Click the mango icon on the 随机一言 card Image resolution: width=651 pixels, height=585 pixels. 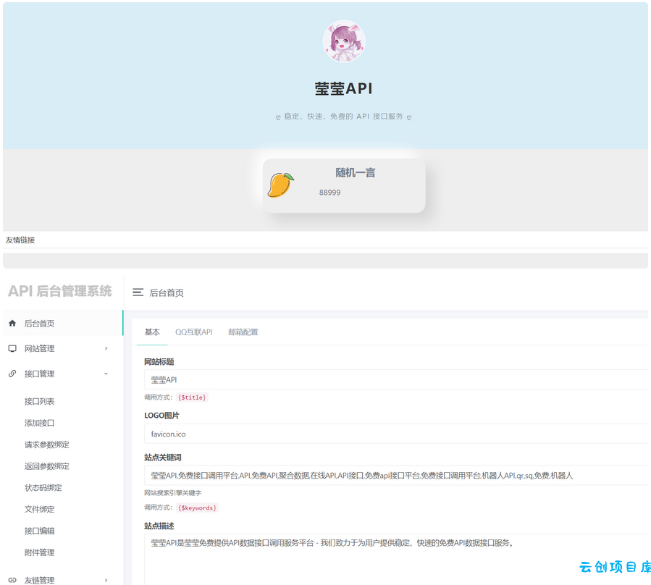[x=281, y=185]
